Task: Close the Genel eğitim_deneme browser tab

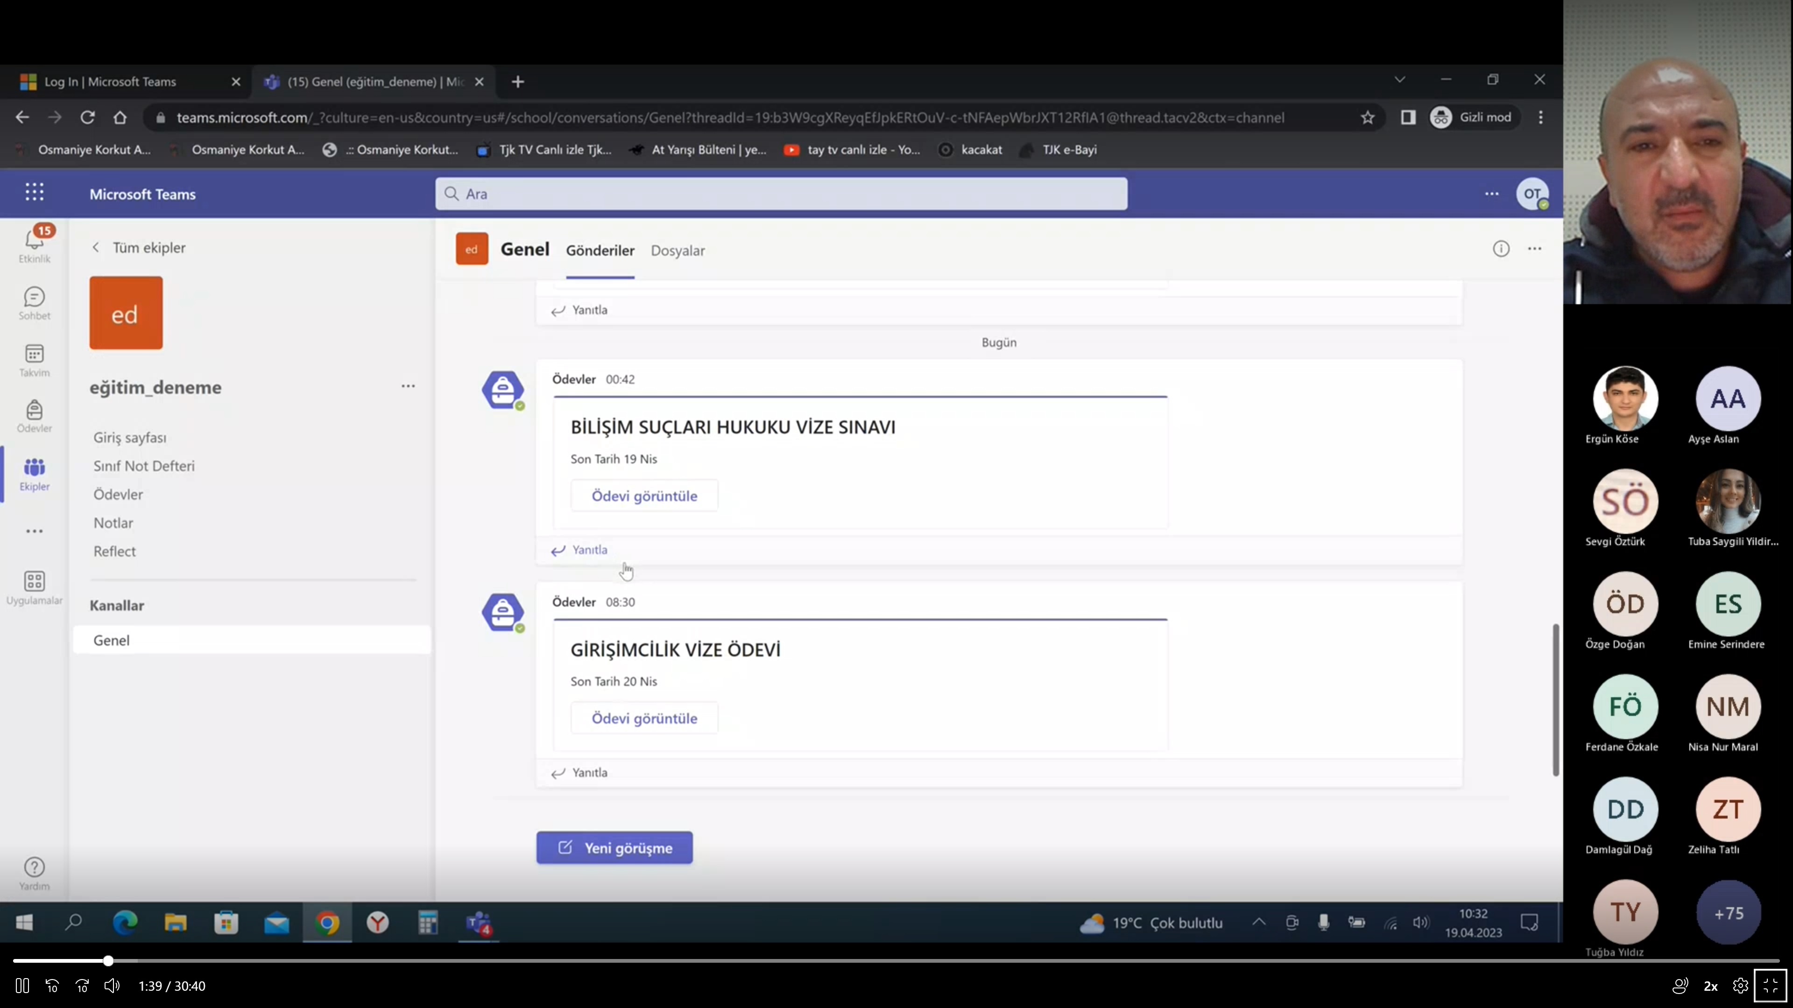Action: 480,82
